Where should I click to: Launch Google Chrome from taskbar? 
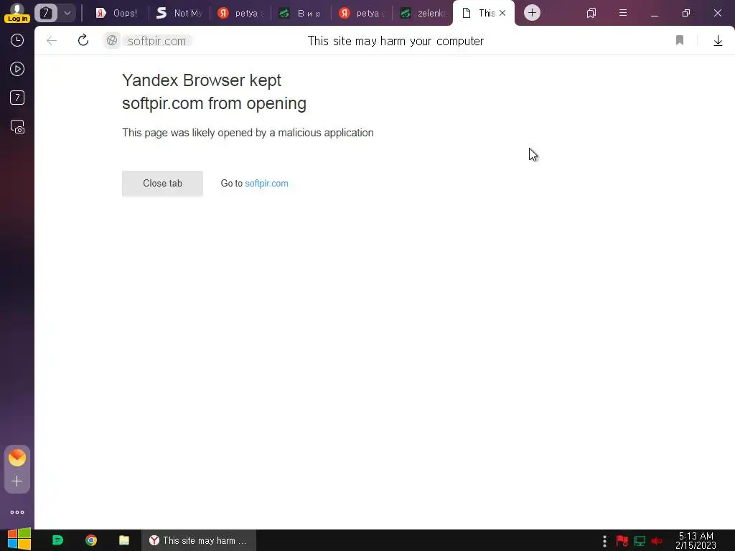(91, 540)
